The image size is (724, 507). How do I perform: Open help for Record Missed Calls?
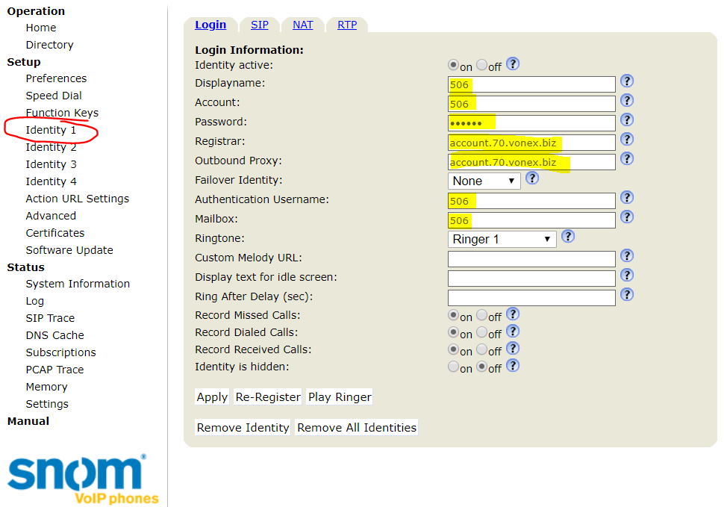513,314
